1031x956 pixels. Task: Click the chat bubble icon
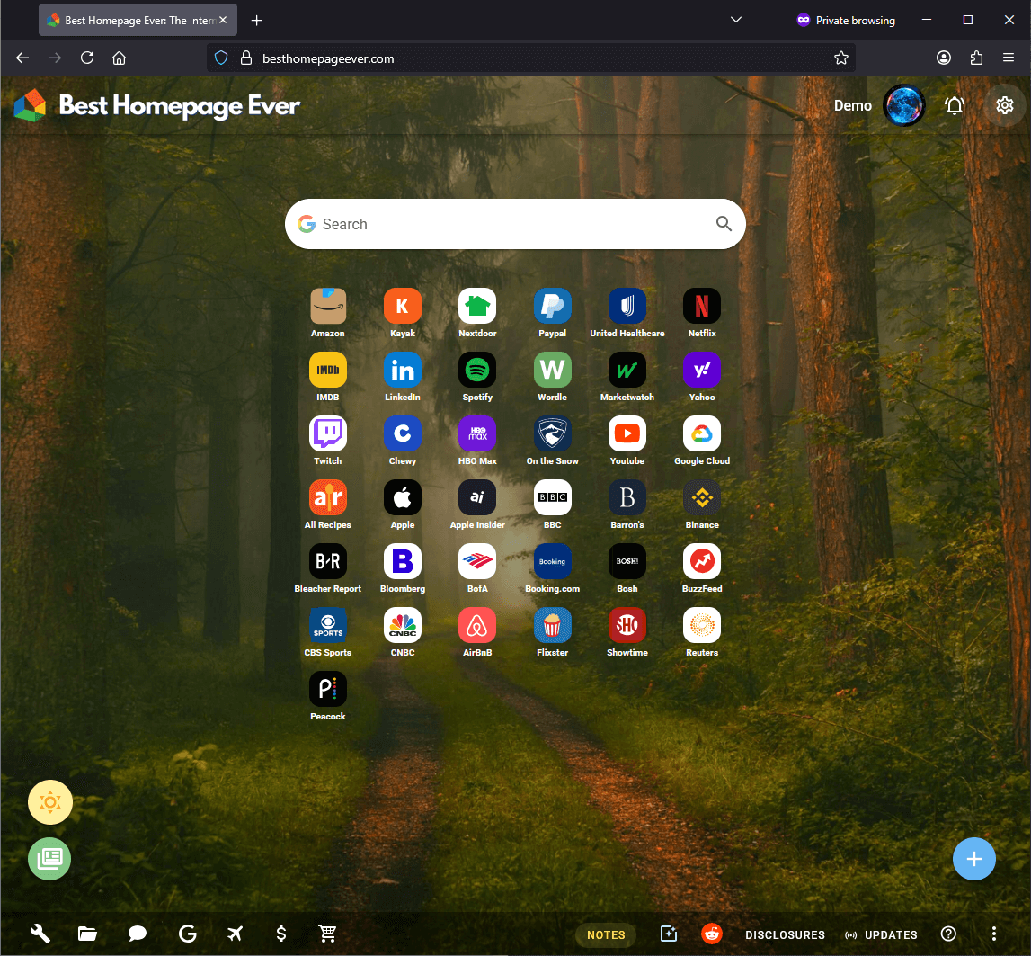(137, 934)
